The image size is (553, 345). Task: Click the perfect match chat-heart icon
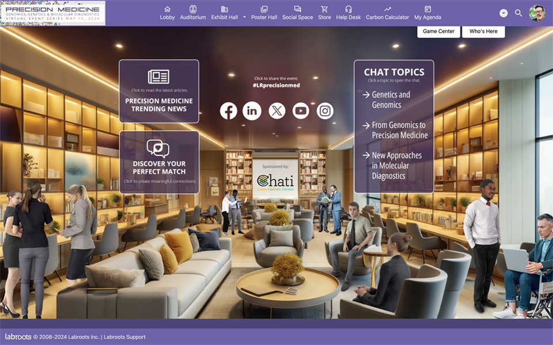(x=158, y=148)
